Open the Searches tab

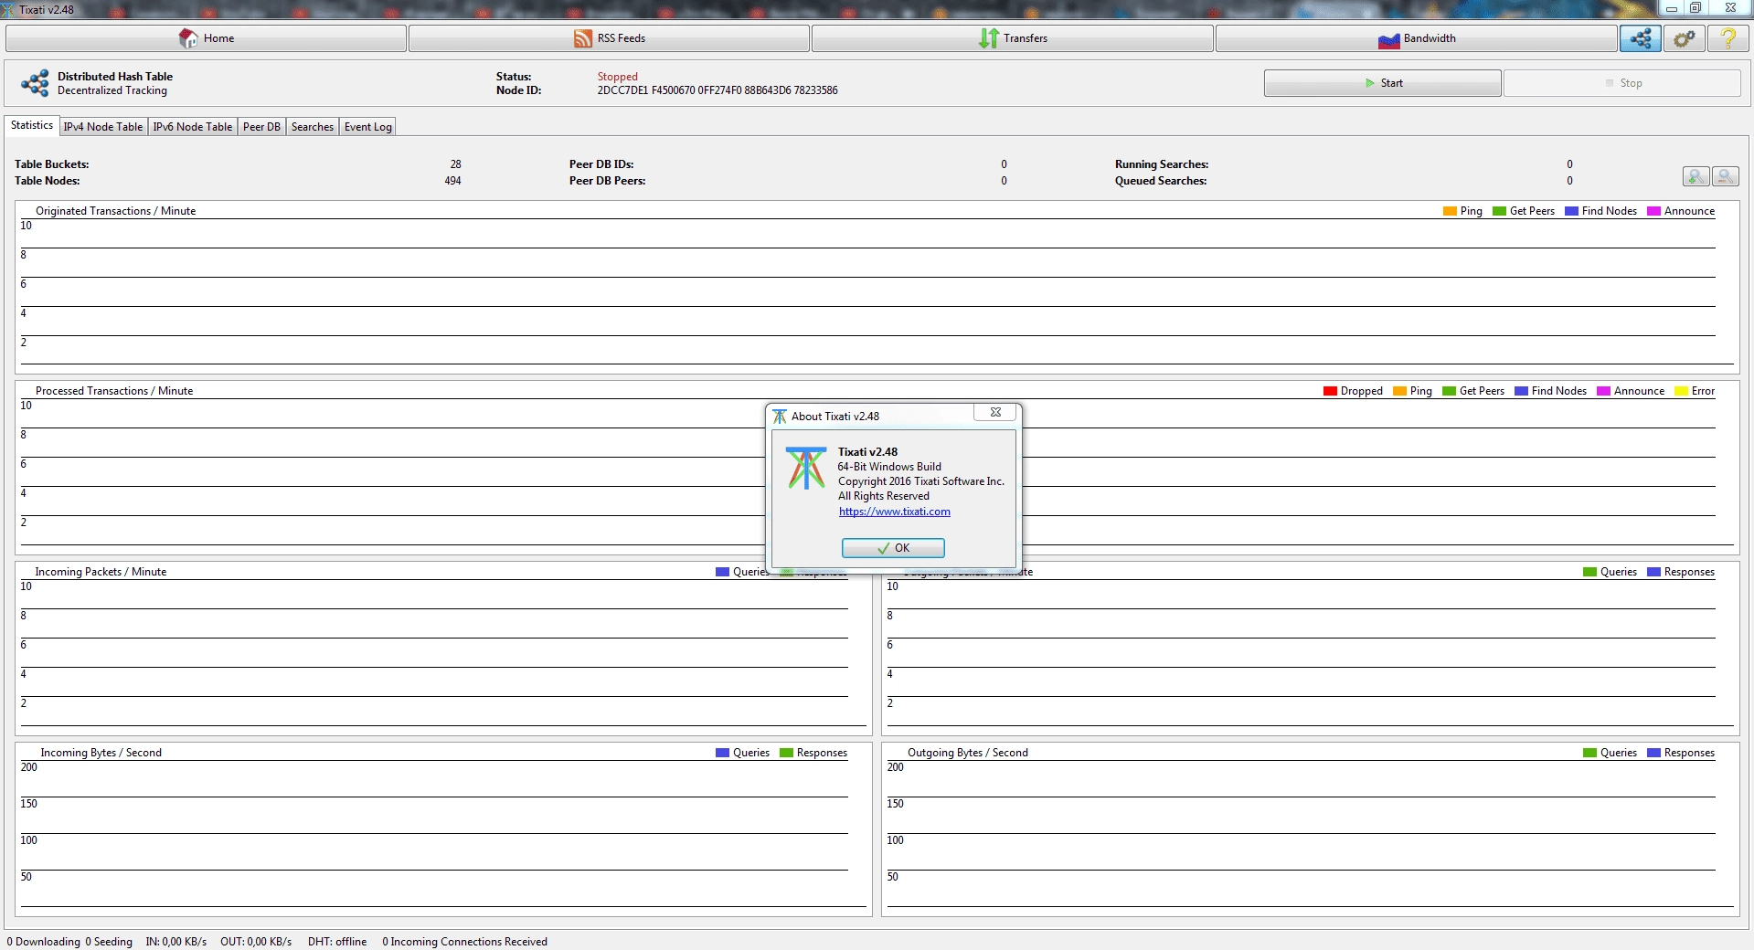click(313, 127)
